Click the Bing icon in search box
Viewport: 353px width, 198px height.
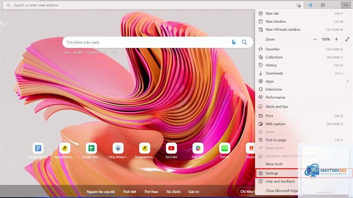click(234, 42)
